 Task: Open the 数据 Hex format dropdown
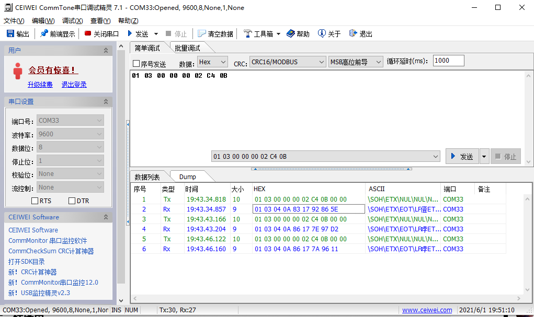(211, 62)
